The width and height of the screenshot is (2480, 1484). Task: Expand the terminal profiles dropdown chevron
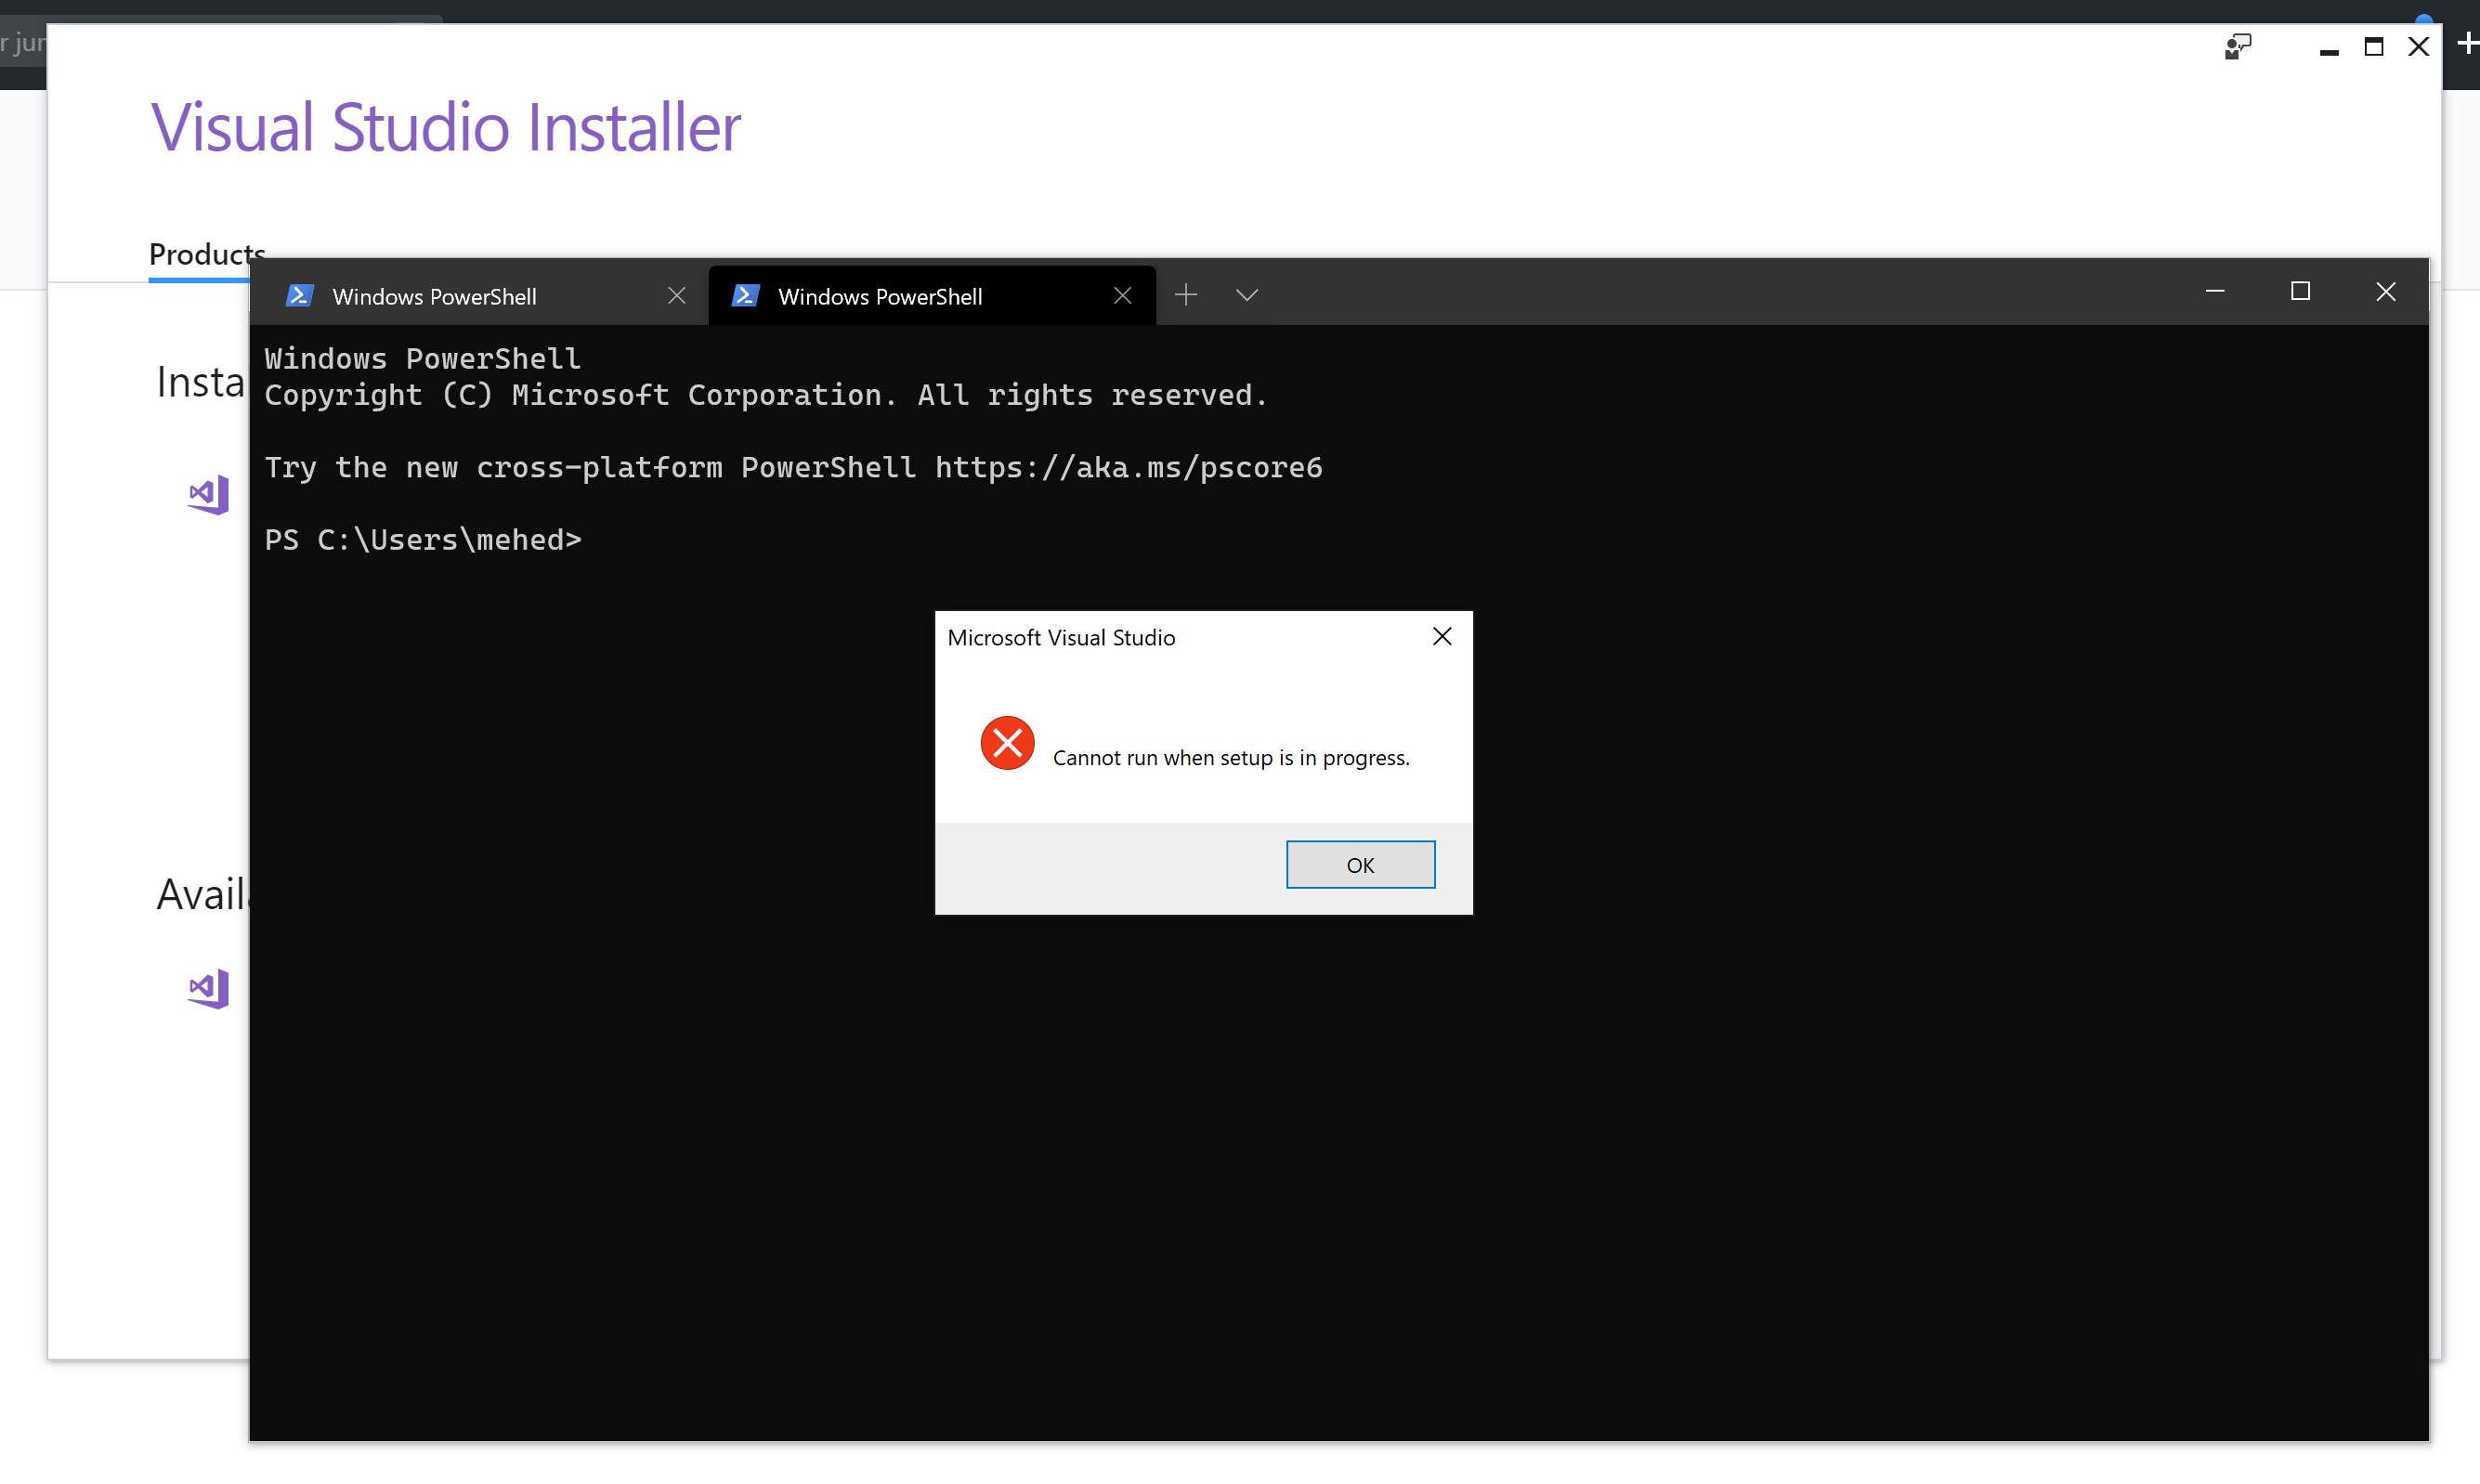1246,295
